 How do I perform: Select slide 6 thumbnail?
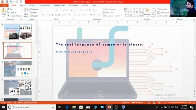[x=18, y=69]
